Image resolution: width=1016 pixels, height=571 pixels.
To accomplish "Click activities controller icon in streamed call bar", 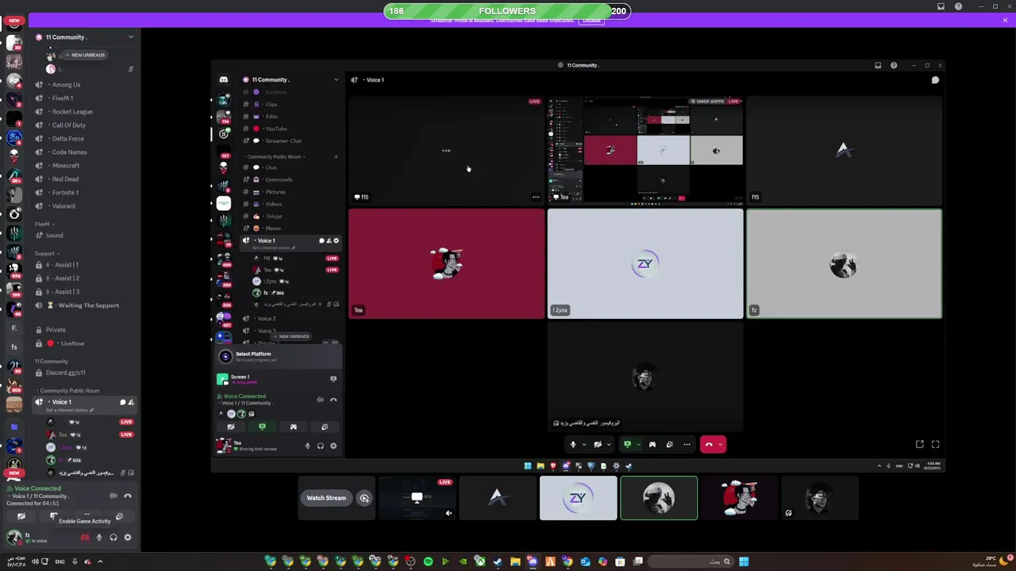I will 652,444.
